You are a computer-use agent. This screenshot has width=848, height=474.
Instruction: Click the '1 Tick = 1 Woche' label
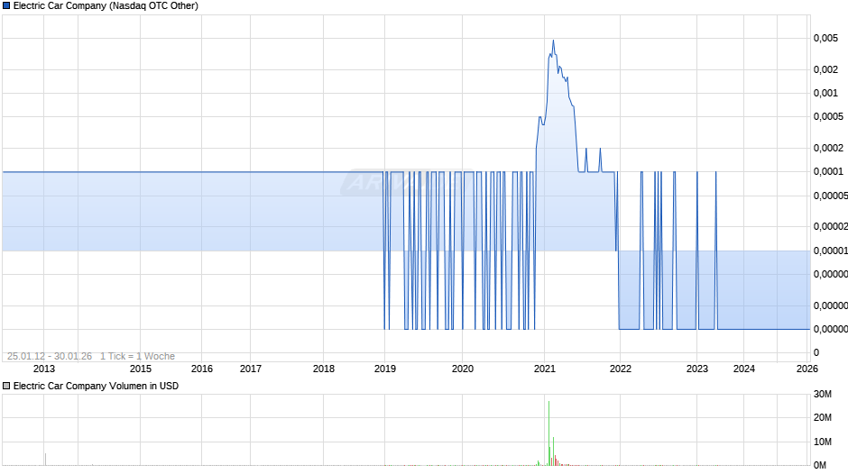(137, 356)
